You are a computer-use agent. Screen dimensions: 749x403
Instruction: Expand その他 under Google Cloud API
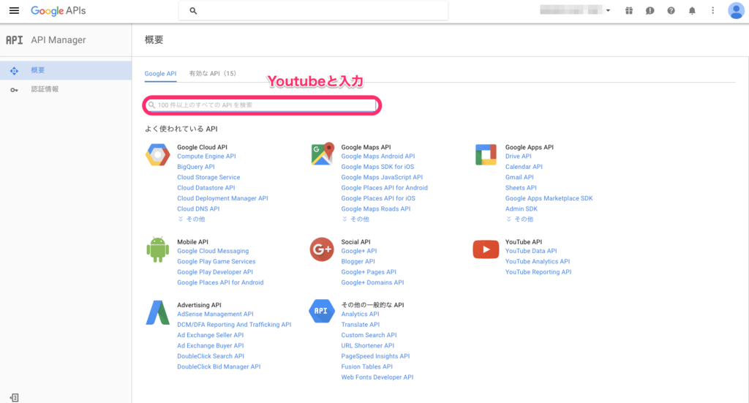(192, 219)
